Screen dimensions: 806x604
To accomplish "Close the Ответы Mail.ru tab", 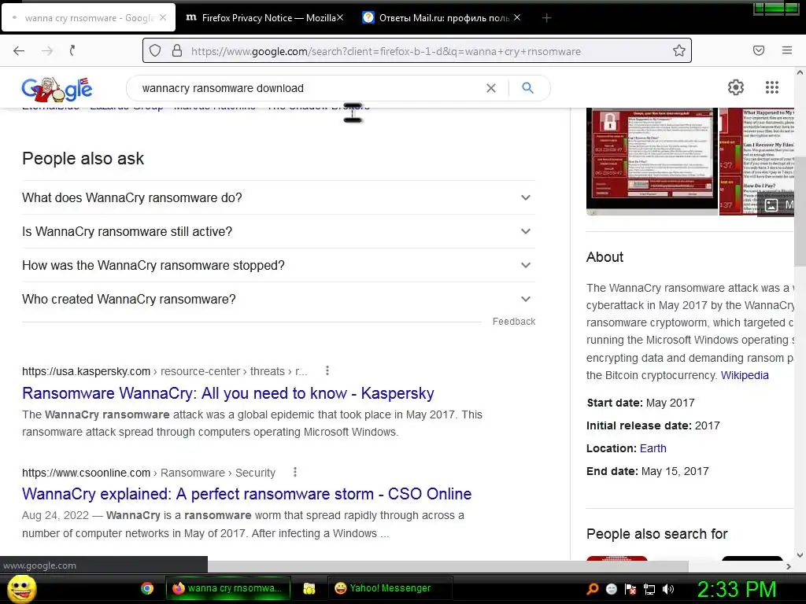I will 517,17.
